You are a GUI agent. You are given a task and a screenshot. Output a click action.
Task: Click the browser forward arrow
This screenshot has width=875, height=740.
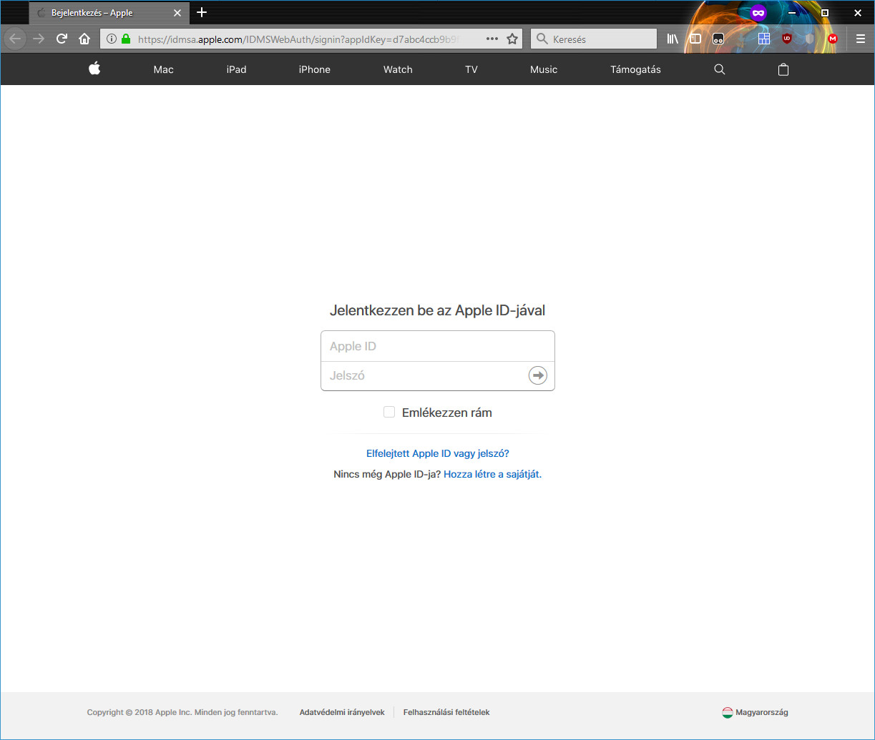(x=39, y=39)
